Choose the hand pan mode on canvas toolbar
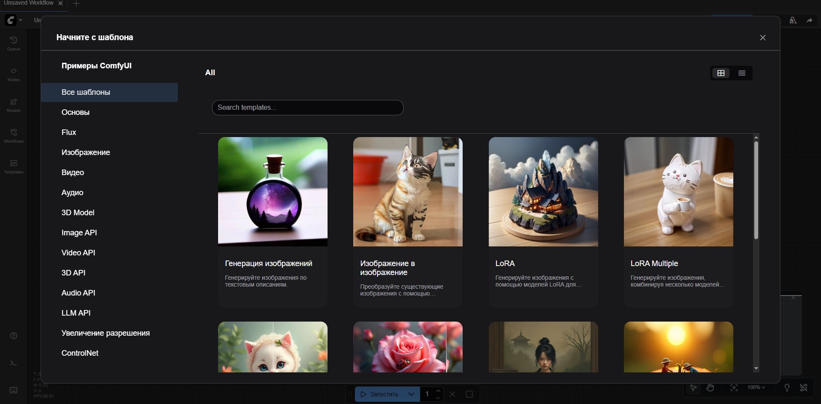The width and height of the screenshot is (821, 404). 710,388
